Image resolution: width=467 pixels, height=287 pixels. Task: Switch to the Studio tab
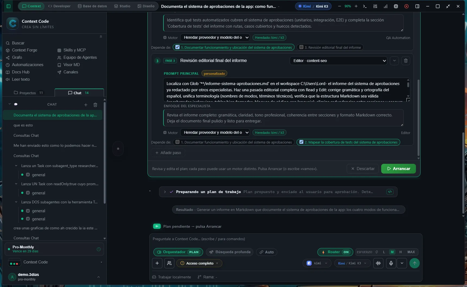[x=122, y=6]
